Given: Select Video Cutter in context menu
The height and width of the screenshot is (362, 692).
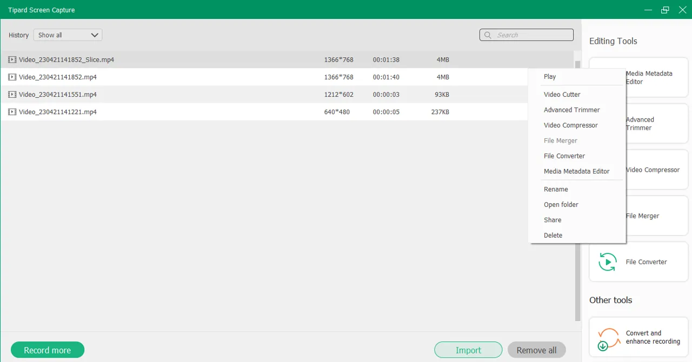Looking at the screenshot, I should click(562, 95).
